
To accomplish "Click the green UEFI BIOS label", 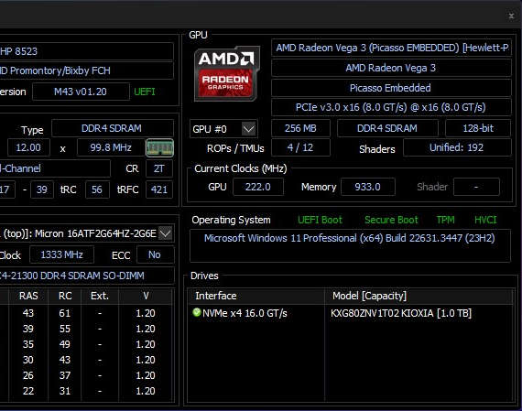I will pos(145,92).
